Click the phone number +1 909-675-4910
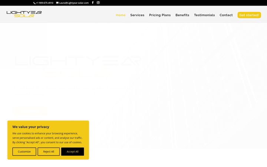267x167 pixels. point(43,3)
